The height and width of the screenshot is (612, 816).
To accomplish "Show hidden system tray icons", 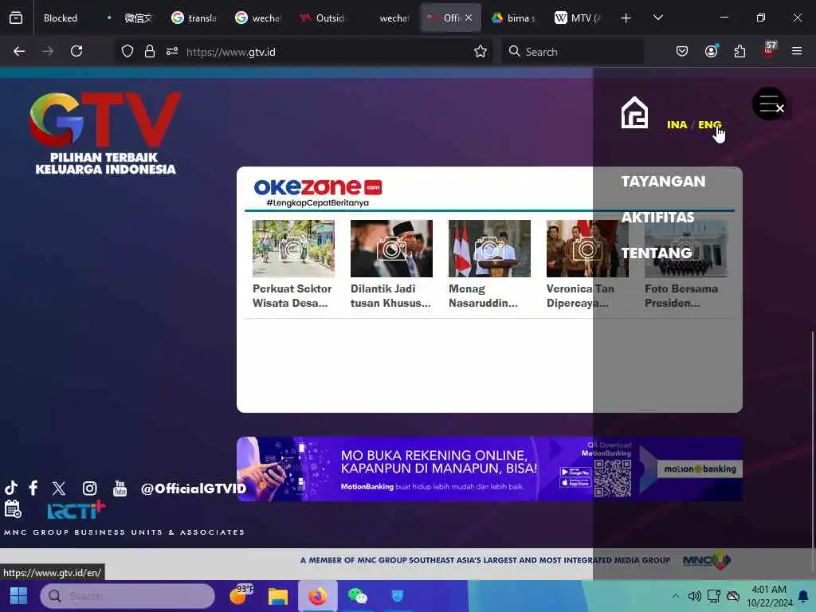I will (x=675, y=596).
